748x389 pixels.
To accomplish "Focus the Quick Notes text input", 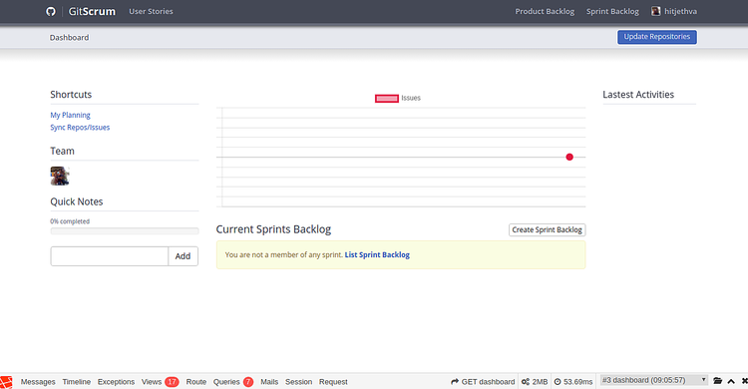I will point(110,256).
